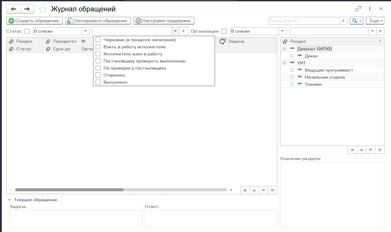This screenshot has height=232, width=391.
Task: Select 'Ведущий программист' in section tree
Action: [x=328, y=70]
